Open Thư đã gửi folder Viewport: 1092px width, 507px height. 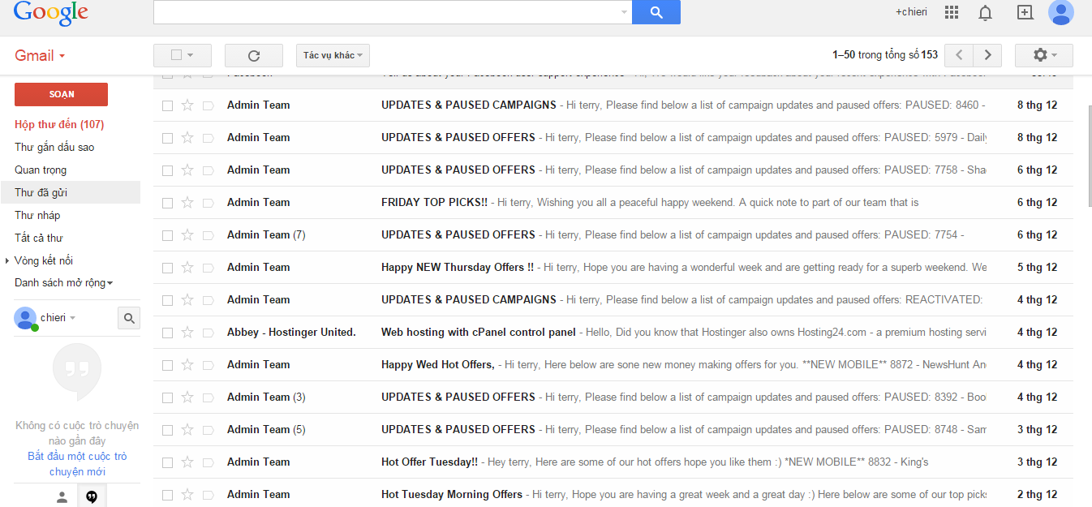tap(41, 192)
